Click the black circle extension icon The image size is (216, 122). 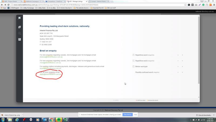[x=189, y=5]
